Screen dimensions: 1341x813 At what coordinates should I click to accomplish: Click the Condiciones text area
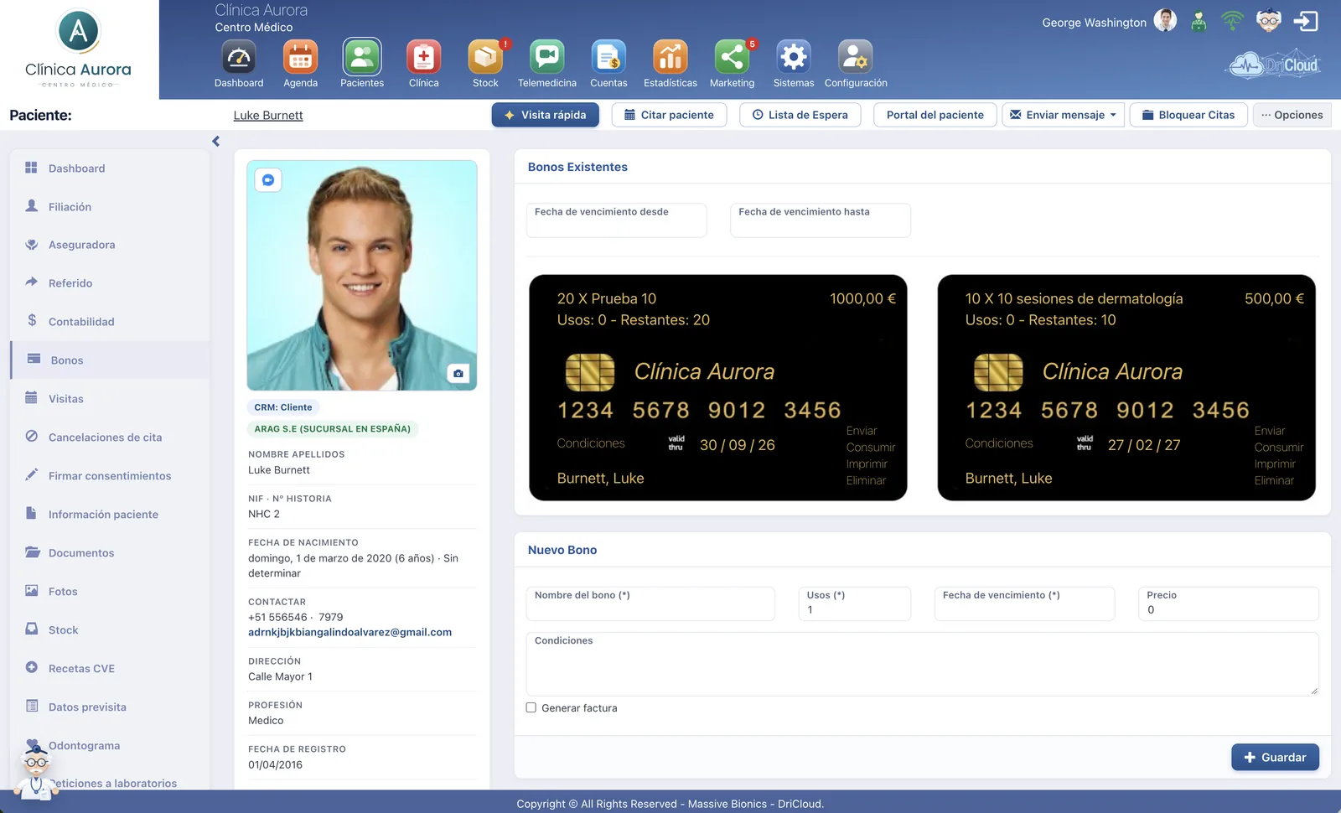[922, 664]
